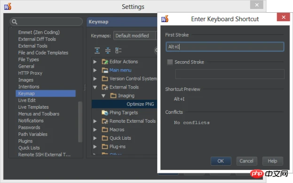This screenshot has width=293, height=183.
Task: Open Live Edit settings page
Action: tap(27, 100)
